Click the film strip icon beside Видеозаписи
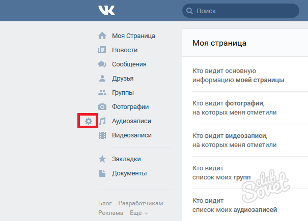This screenshot has height=221, width=308. (x=102, y=135)
